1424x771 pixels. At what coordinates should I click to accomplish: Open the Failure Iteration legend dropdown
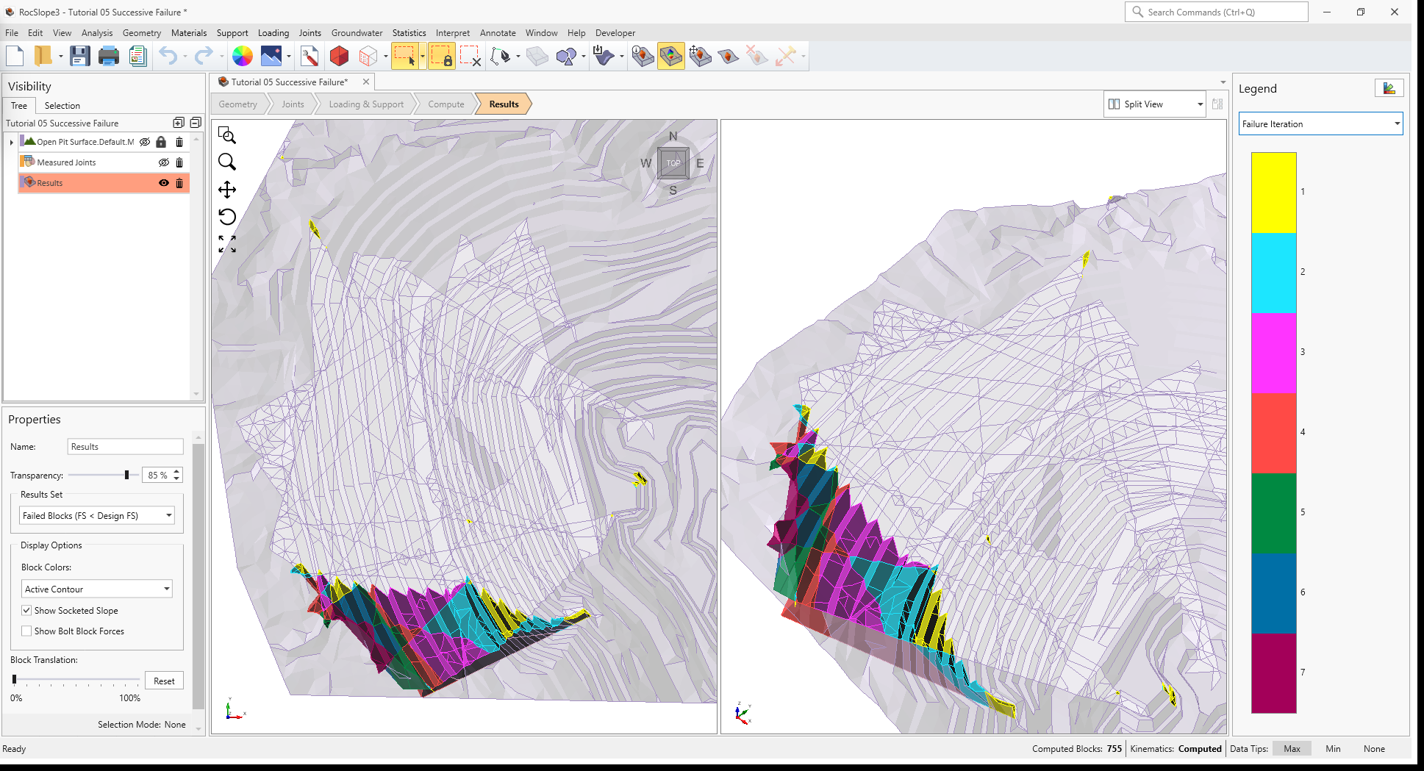pyautogui.click(x=1320, y=124)
